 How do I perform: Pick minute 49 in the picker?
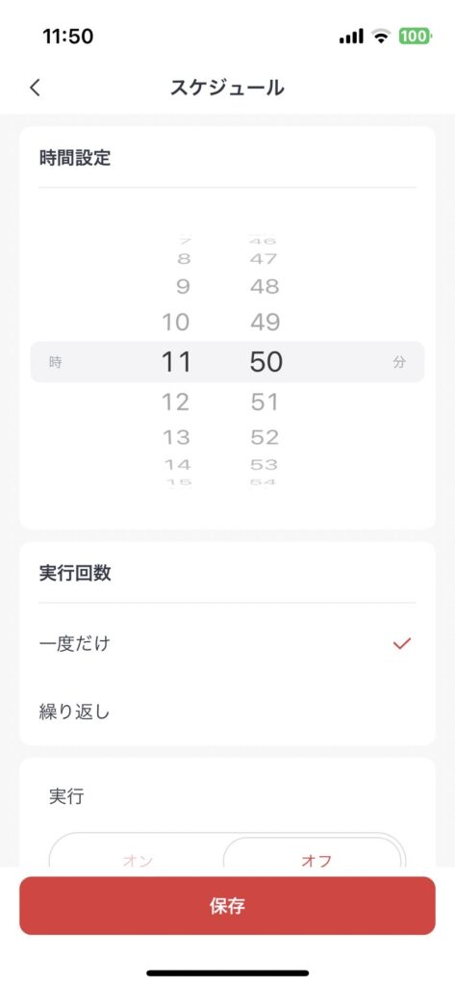point(265,322)
